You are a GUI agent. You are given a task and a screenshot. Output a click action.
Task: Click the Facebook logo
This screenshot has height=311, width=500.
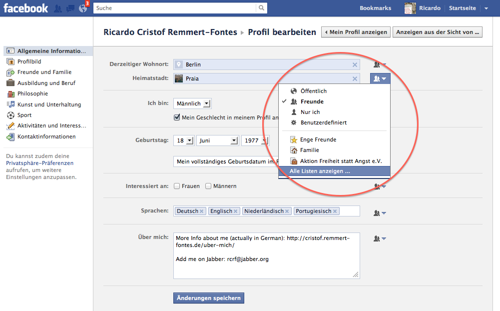[x=25, y=8]
